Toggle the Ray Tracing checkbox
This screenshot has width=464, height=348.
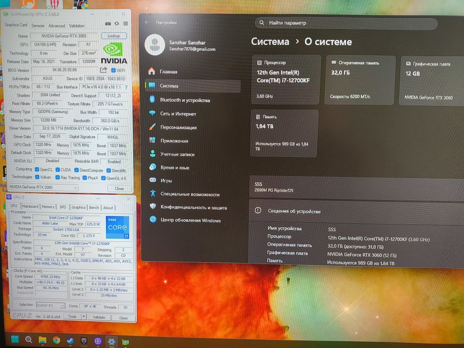pyautogui.click(x=57, y=177)
